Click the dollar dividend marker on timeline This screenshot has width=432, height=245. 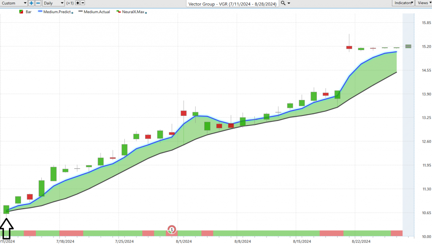click(x=172, y=229)
